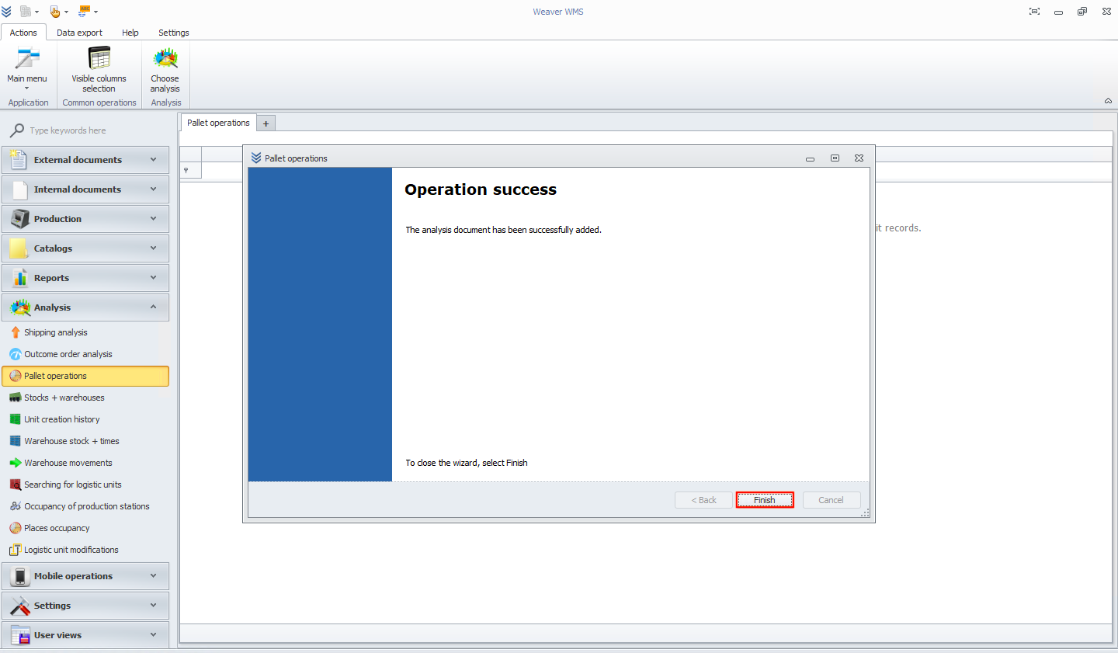Expand Catalogs section chevron
The height and width of the screenshot is (653, 1118).
153,248
